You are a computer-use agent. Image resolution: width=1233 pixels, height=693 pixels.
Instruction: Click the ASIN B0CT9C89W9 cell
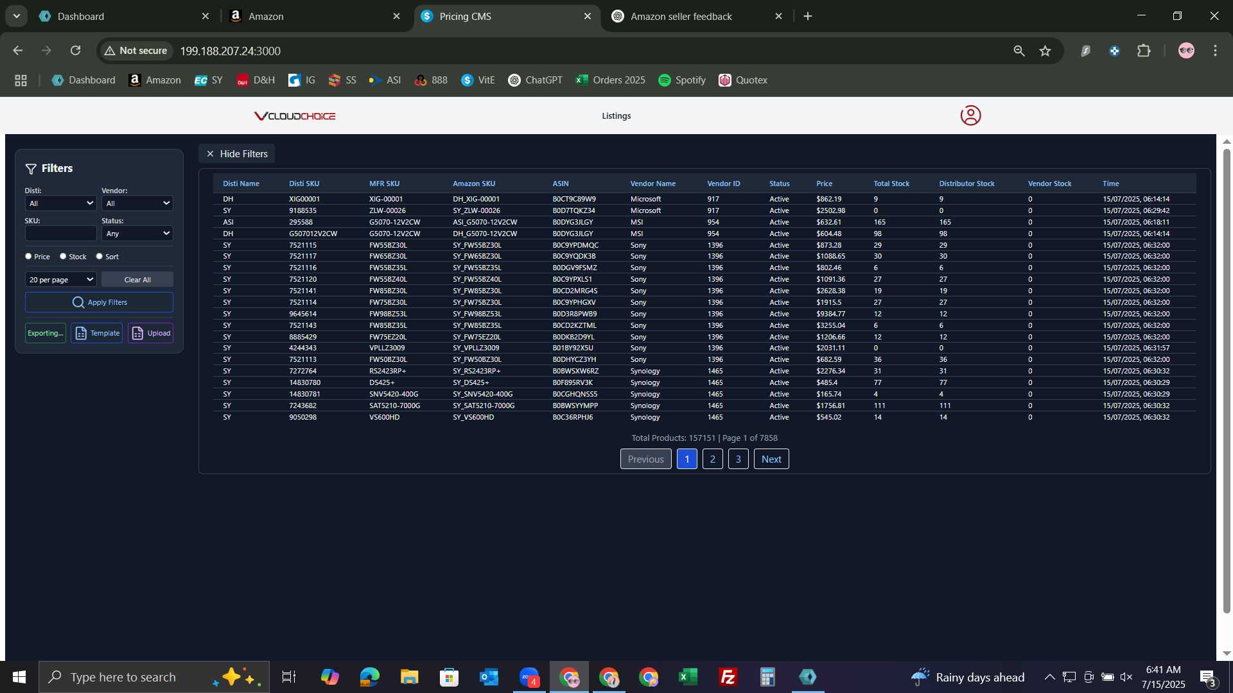pos(574,199)
